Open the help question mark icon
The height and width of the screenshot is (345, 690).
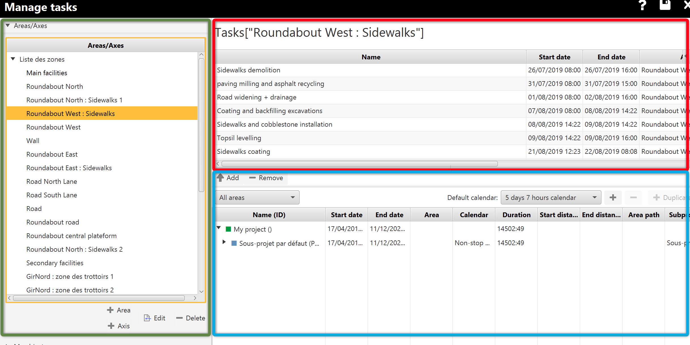(642, 5)
